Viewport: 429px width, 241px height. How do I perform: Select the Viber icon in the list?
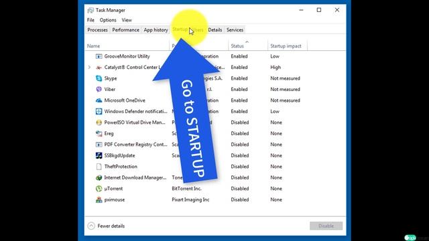(x=99, y=89)
